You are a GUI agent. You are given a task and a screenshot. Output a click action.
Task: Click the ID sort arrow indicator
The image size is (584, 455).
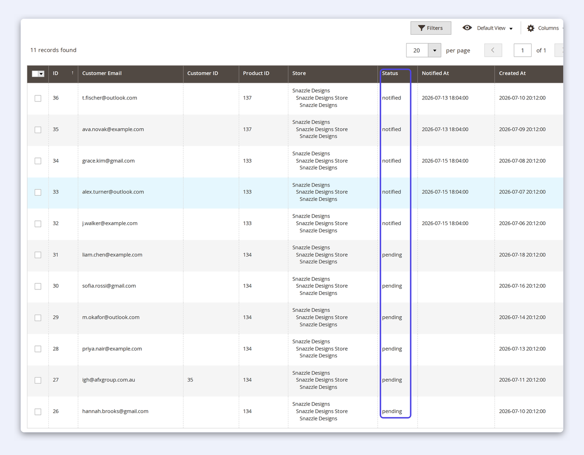73,73
